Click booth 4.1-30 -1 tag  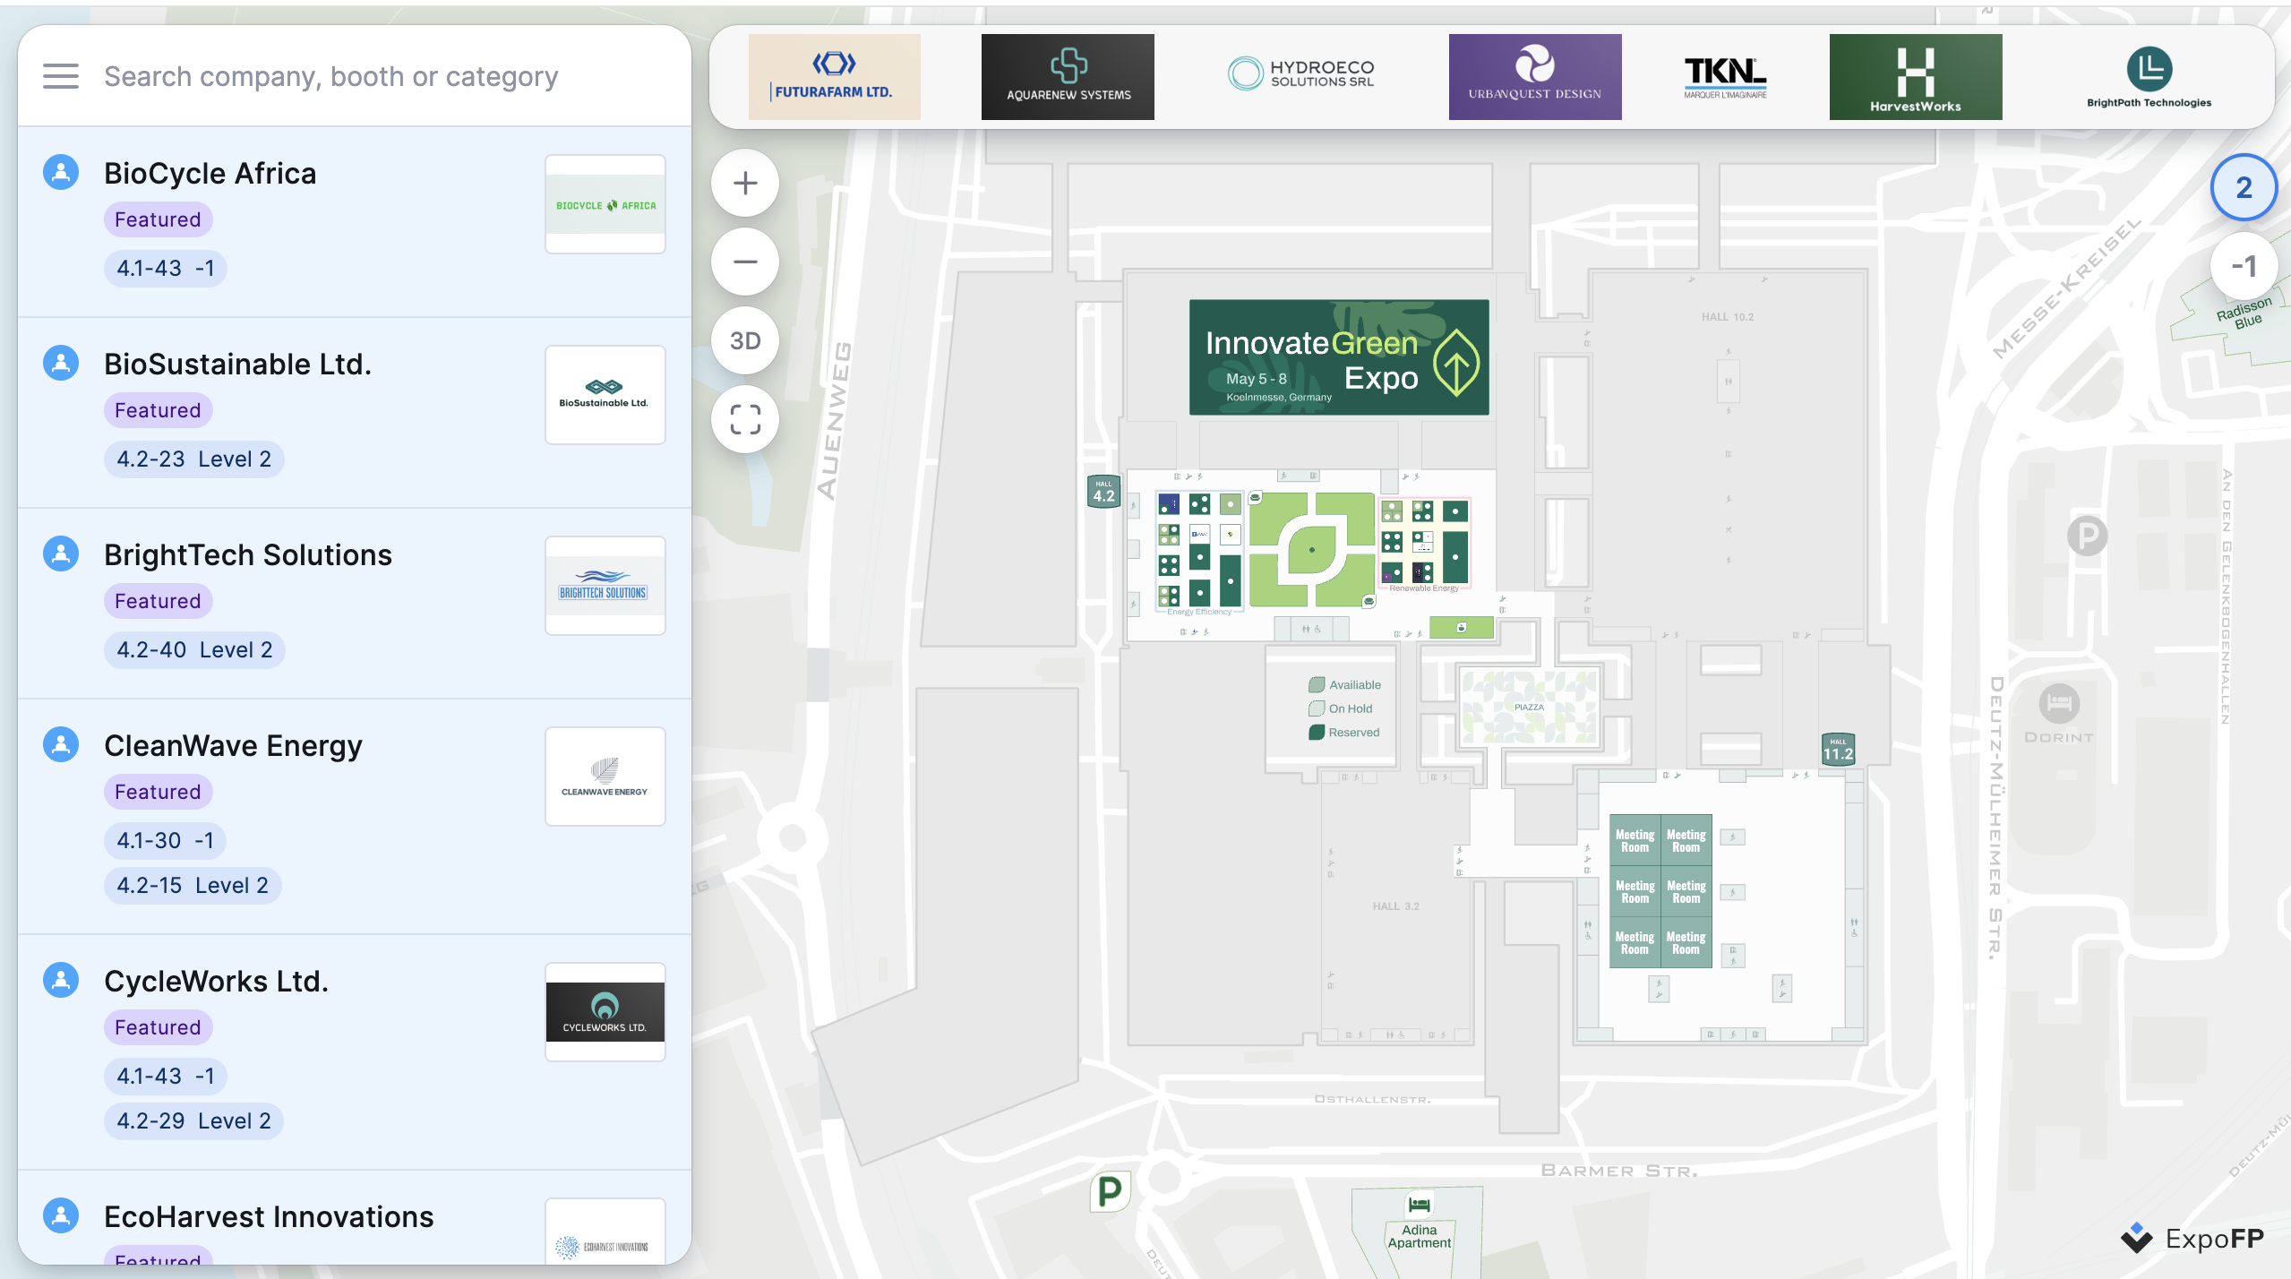point(165,841)
